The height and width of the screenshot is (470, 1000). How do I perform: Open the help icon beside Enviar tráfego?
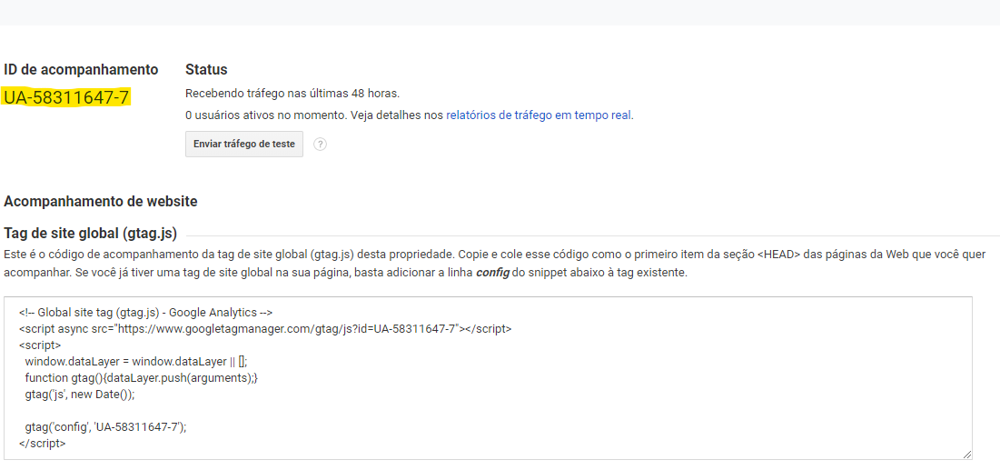(321, 145)
